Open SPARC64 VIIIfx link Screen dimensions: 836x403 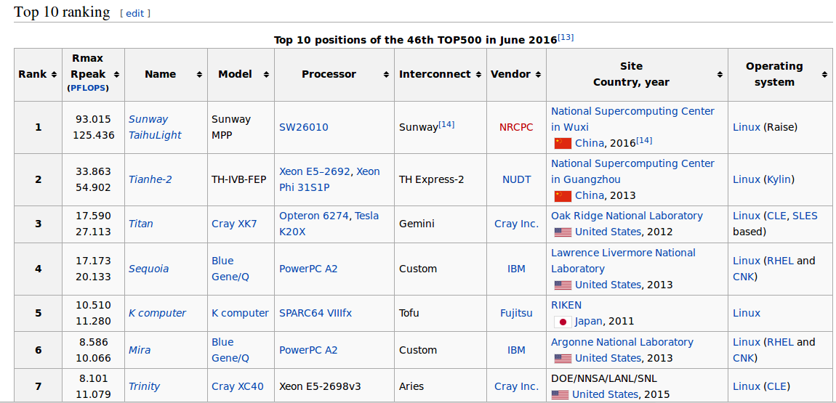[315, 313]
